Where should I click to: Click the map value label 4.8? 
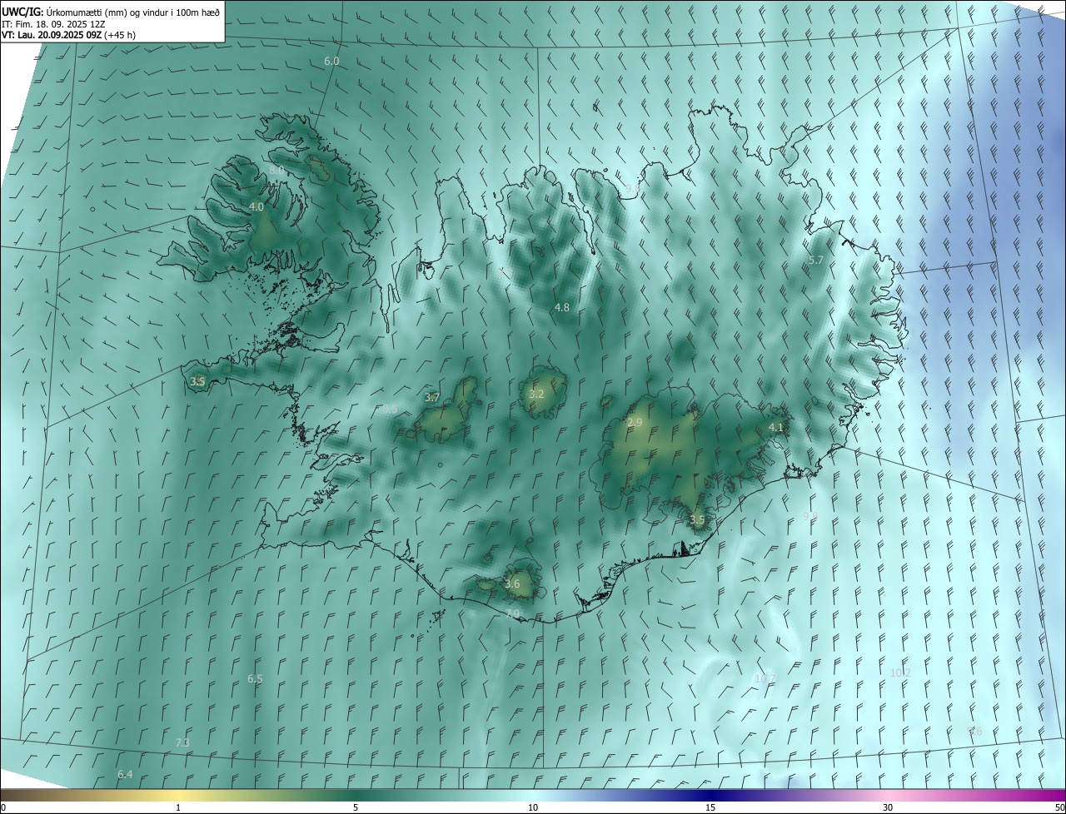tap(562, 307)
